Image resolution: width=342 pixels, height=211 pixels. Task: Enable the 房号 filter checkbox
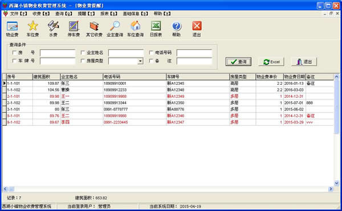coord(14,53)
